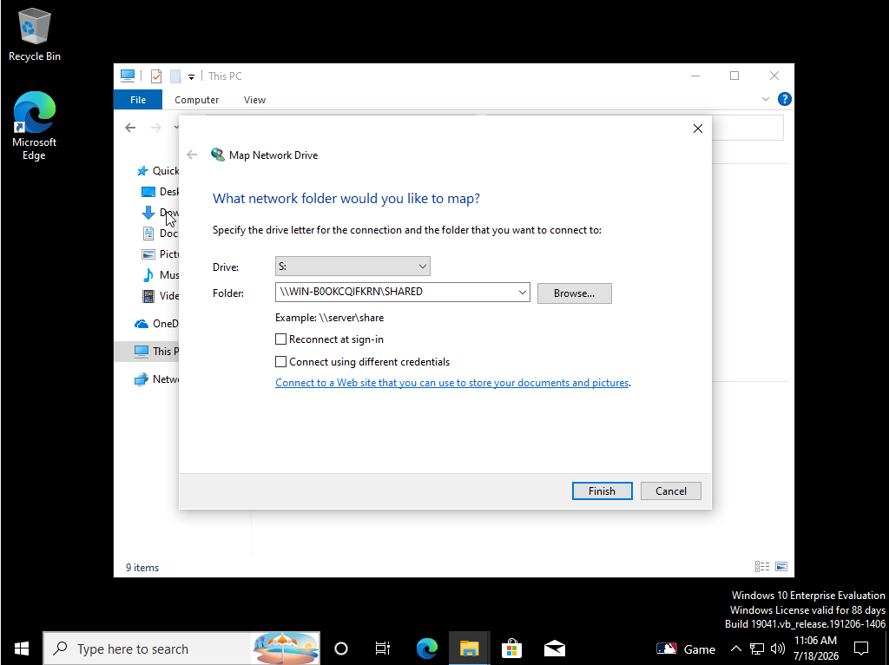Open the Recycle Bin desktop icon
Viewport: 889px width, 665px height.
point(34,34)
